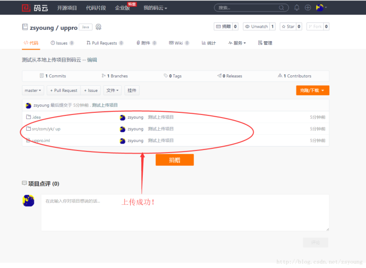Open the src/com/yk/up folder
Image resolution: width=366 pixels, height=268 pixels.
tap(46, 129)
